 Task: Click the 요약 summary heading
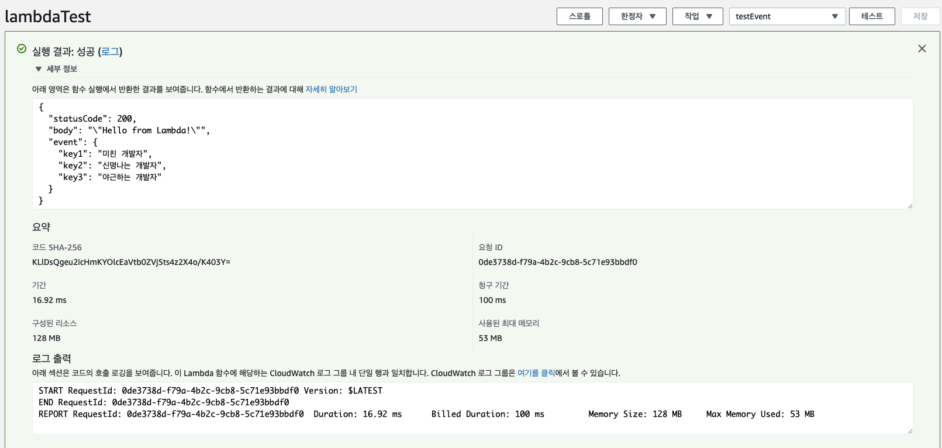tap(42, 227)
